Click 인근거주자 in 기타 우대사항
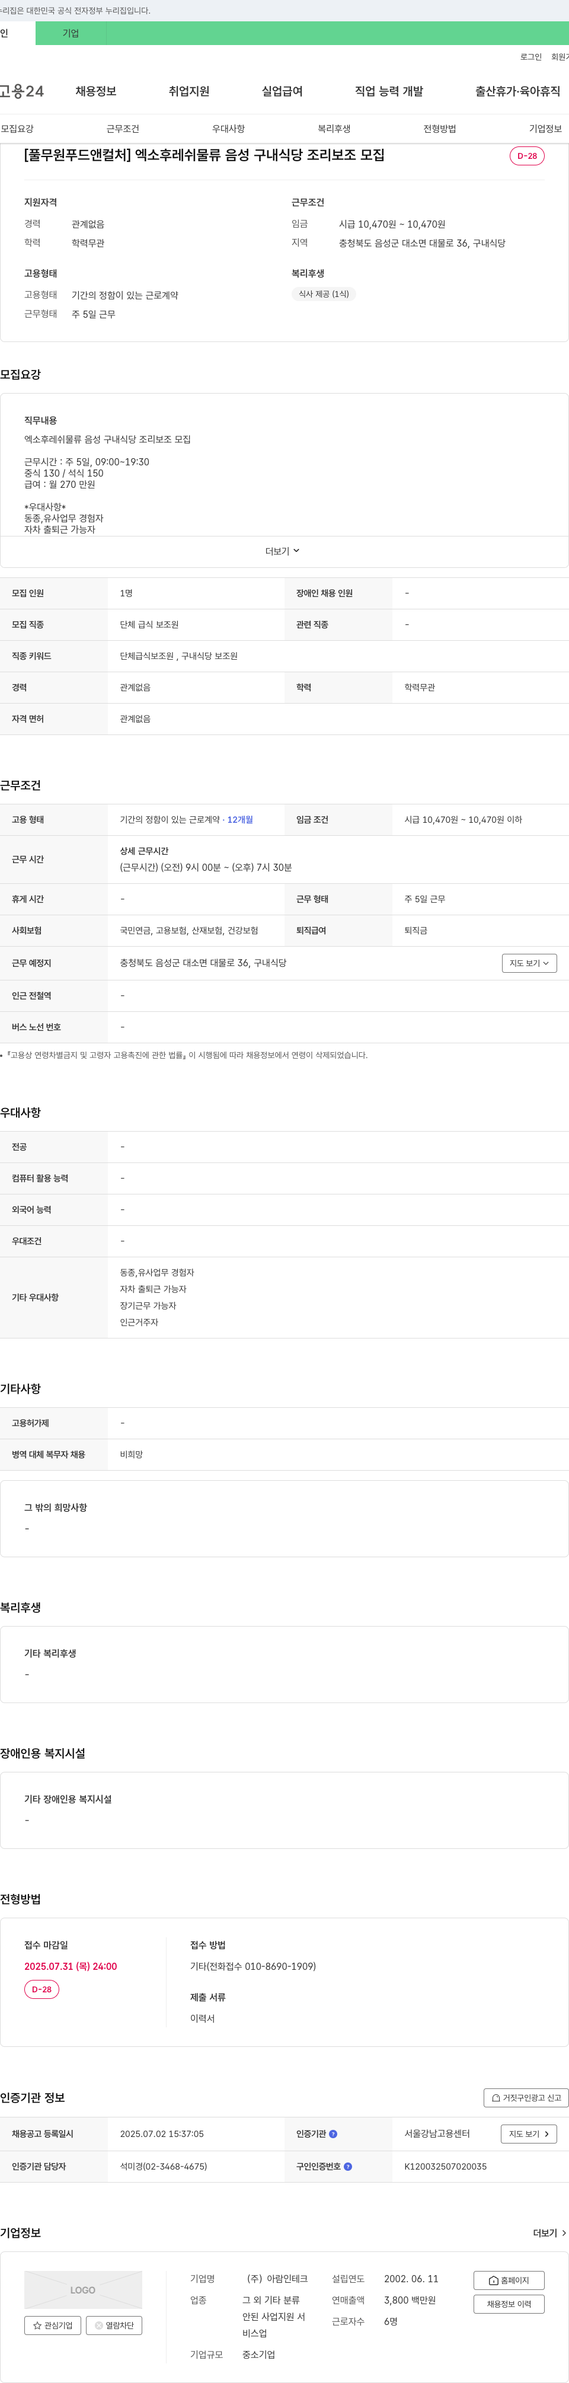The image size is (569, 2383). (x=139, y=1322)
